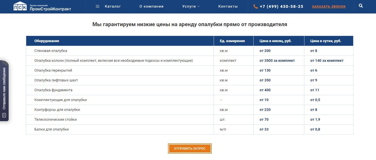Screen dimensions: 376x160
Task: Click the PSK company logo
Action: [x=20, y=6]
